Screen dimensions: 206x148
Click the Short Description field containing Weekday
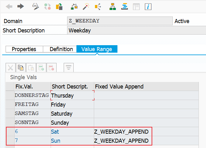click(136, 31)
